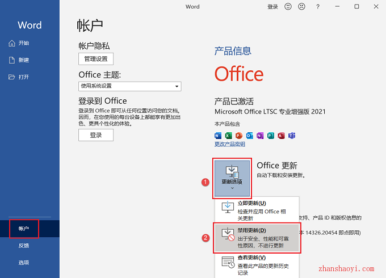Click the home icon beside 开始

click(12, 43)
